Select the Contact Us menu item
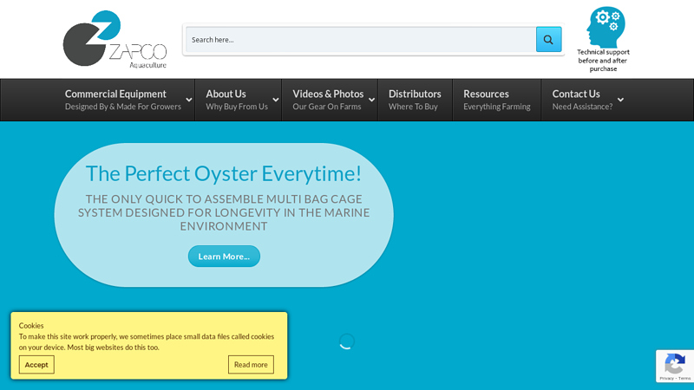 point(576,94)
